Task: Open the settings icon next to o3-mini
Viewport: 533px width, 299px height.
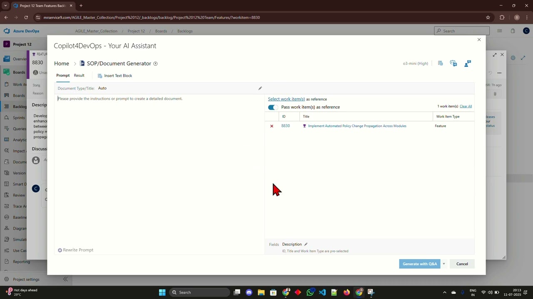Action: pyautogui.click(x=440, y=64)
